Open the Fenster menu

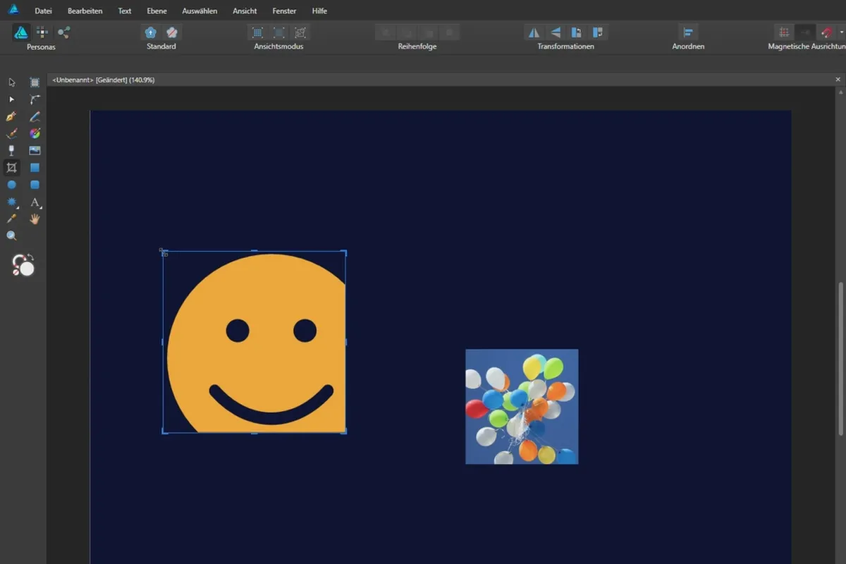[285, 11]
